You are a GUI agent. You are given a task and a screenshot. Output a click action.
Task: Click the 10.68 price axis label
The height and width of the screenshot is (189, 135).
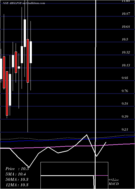point(126,26)
